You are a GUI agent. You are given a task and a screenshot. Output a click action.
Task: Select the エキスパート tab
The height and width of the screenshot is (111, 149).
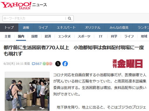point(66,28)
